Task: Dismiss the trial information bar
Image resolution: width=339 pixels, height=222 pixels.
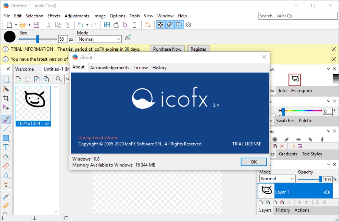Action: click(334, 49)
